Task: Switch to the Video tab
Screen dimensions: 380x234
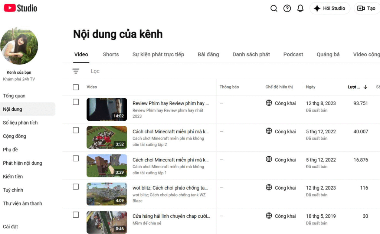Action: pyautogui.click(x=81, y=54)
